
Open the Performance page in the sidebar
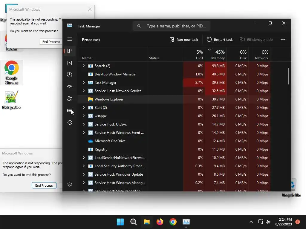pos(70,63)
